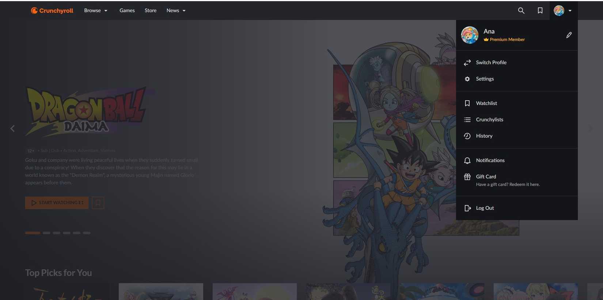
Task: Click Start Watching E1 button
Action: coord(57,203)
